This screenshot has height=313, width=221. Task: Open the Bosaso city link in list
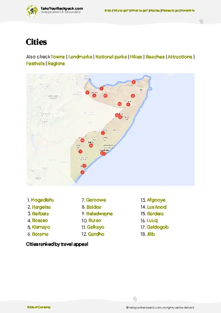[40, 220]
